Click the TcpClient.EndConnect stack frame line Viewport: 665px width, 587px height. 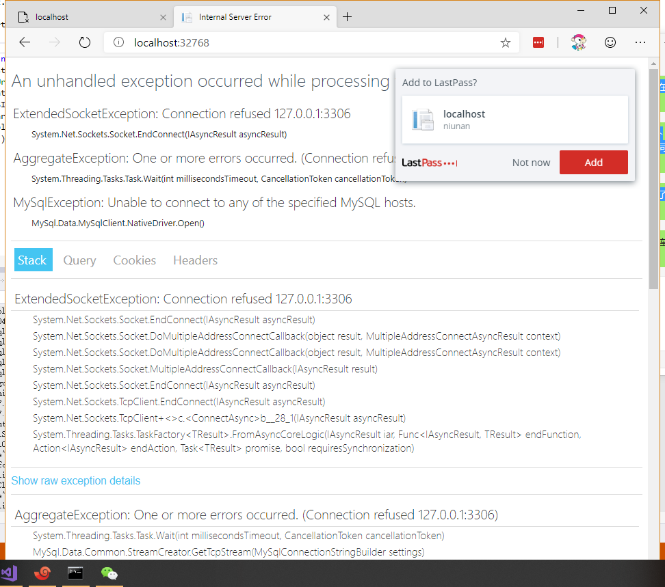coord(179,402)
